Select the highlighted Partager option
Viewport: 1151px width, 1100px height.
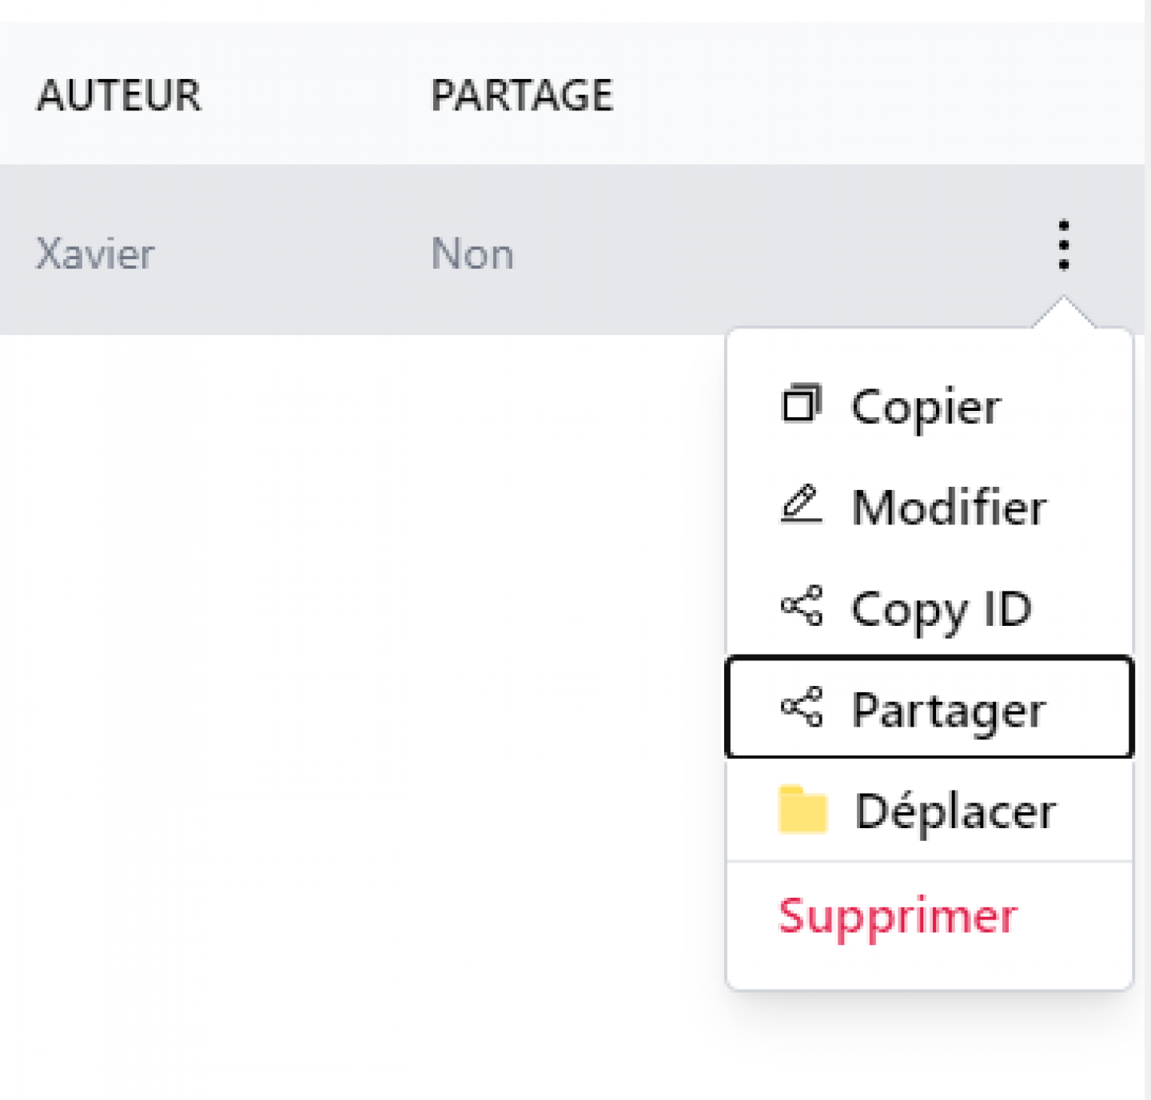pyautogui.click(x=929, y=707)
